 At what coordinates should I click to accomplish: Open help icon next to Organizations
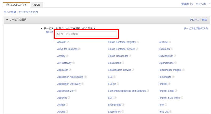pos(176,63)
